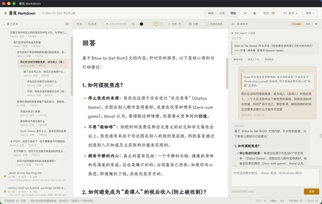Click the Skin In The Game quoted reference

click(275, 48)
